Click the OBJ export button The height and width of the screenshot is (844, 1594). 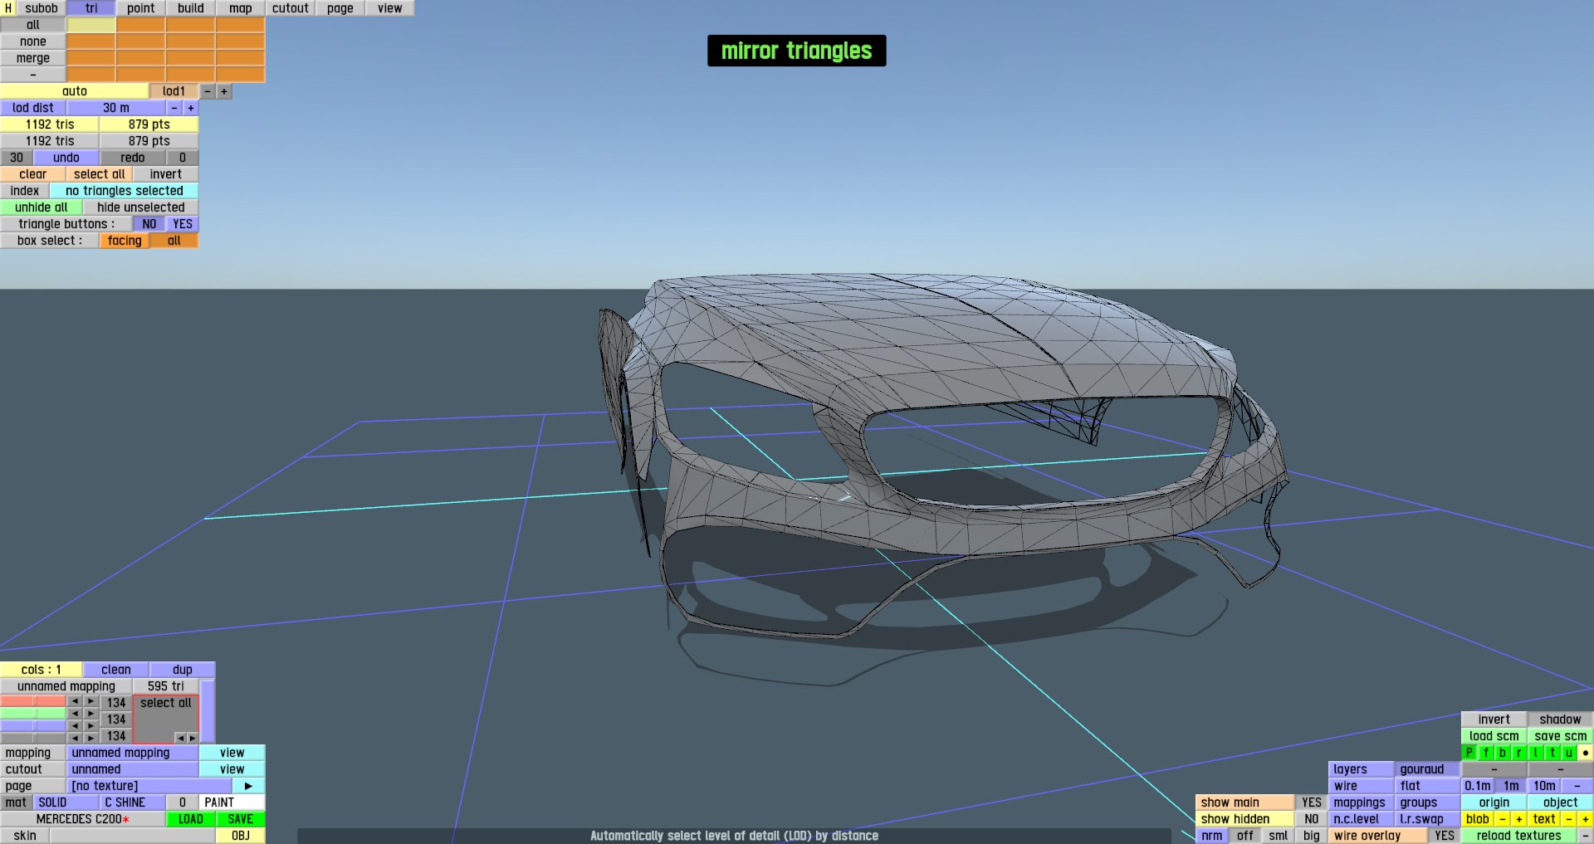click(241, 836)
